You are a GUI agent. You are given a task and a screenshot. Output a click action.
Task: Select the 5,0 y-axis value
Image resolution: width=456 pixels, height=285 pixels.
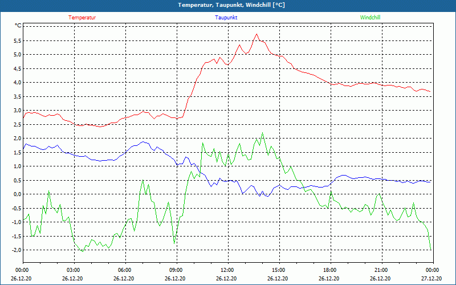coord(18,55)
